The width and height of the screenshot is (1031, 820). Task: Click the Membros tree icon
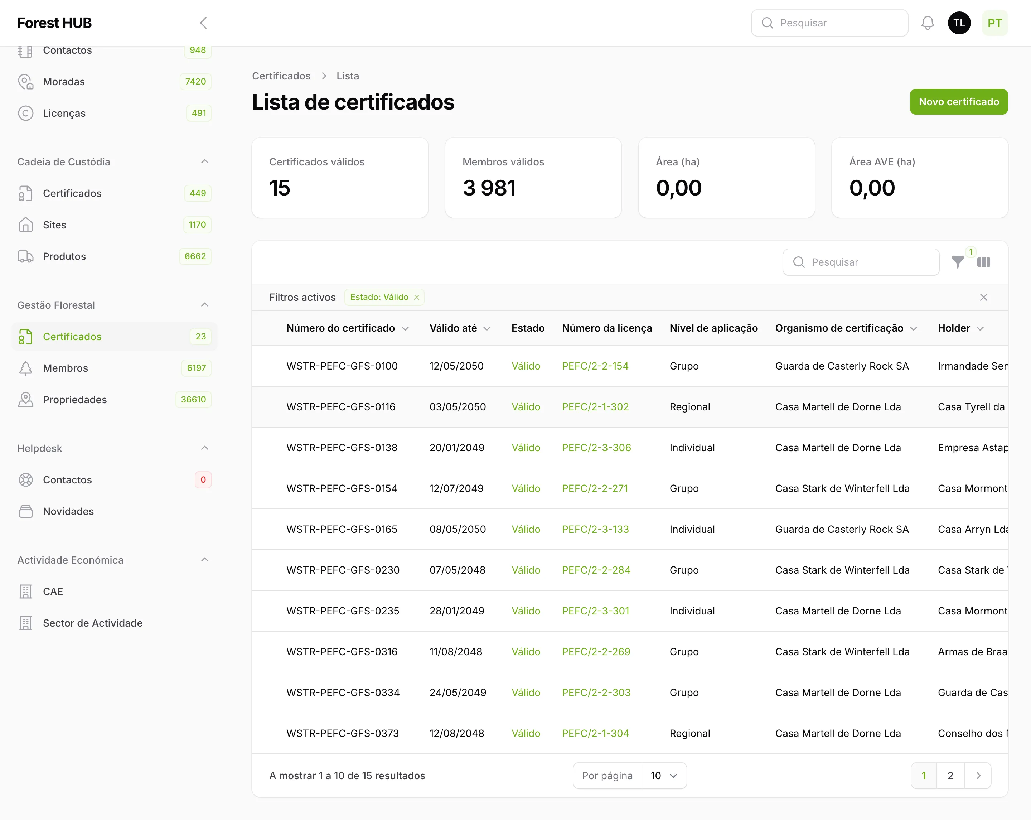(26, 368)
